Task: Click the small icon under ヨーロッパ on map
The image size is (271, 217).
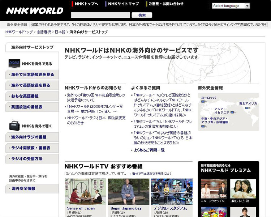Action: click(203, 102)
